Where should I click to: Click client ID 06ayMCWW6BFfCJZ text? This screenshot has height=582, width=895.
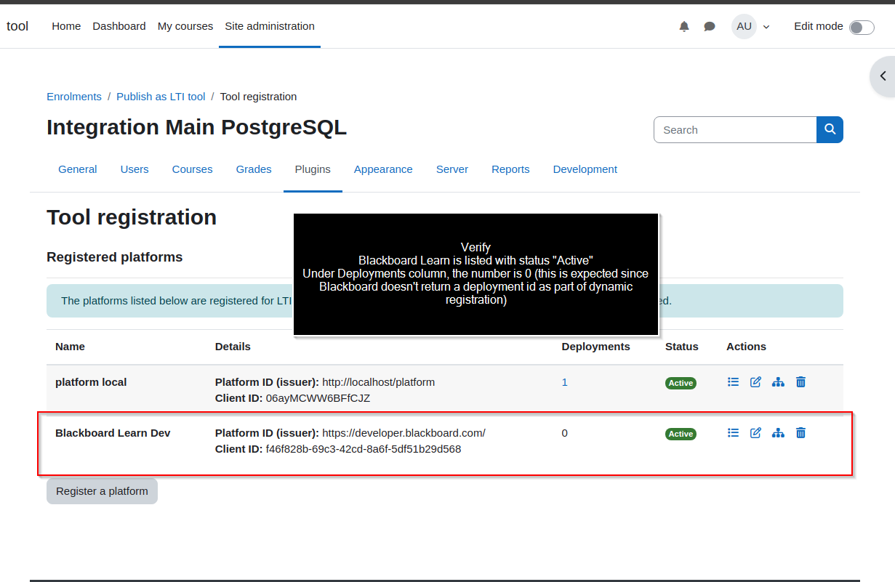(318, 398)
